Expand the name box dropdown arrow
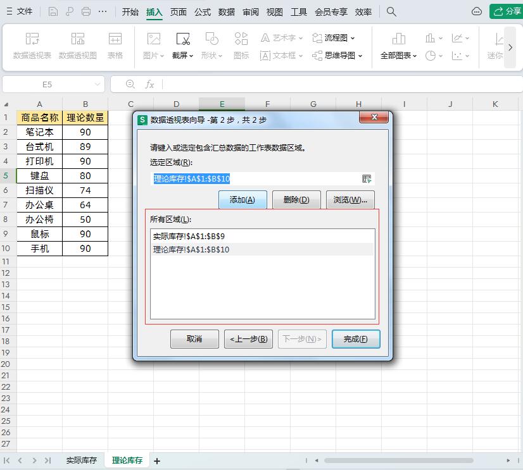This screenshot has height=470, width=523. tap(98, 84)
